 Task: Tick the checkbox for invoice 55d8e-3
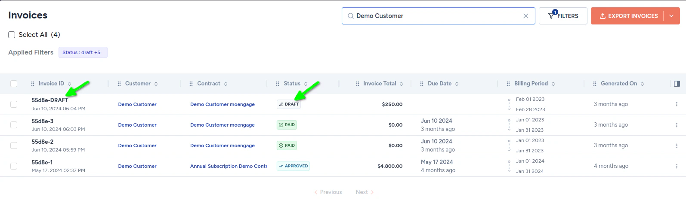[14, 125]
